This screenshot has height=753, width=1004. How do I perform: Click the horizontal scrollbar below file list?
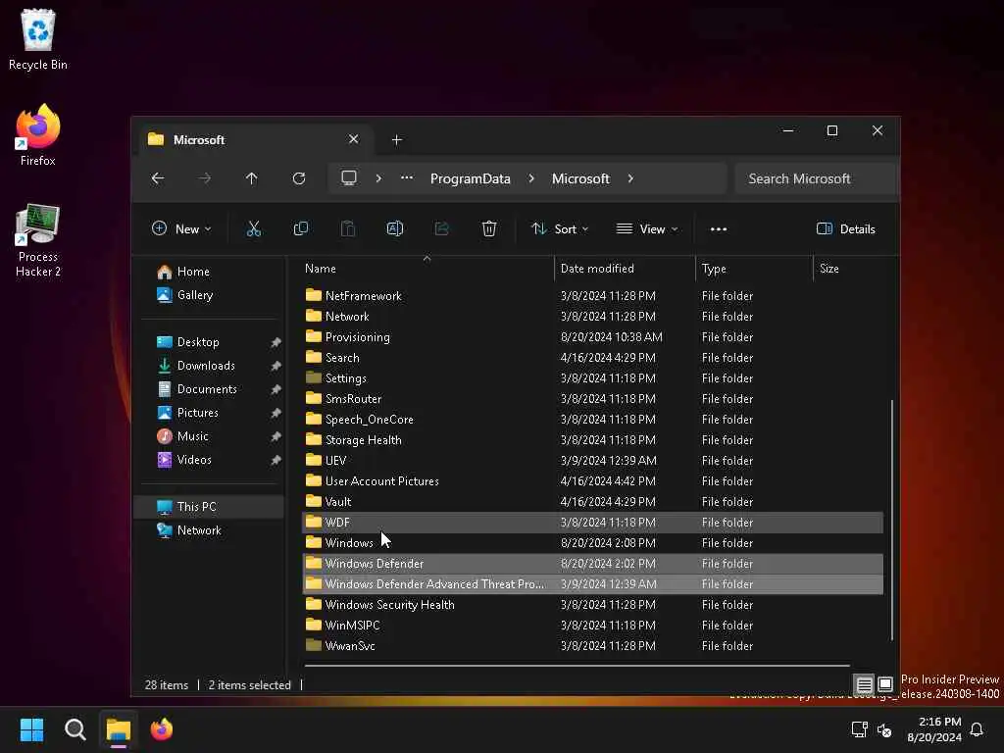(577, 666)
